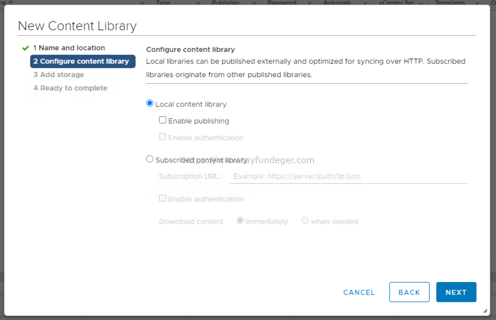Proceed by clicking NEXT
The height and width of the screenshot is (320, 496).
coord(456,292)
